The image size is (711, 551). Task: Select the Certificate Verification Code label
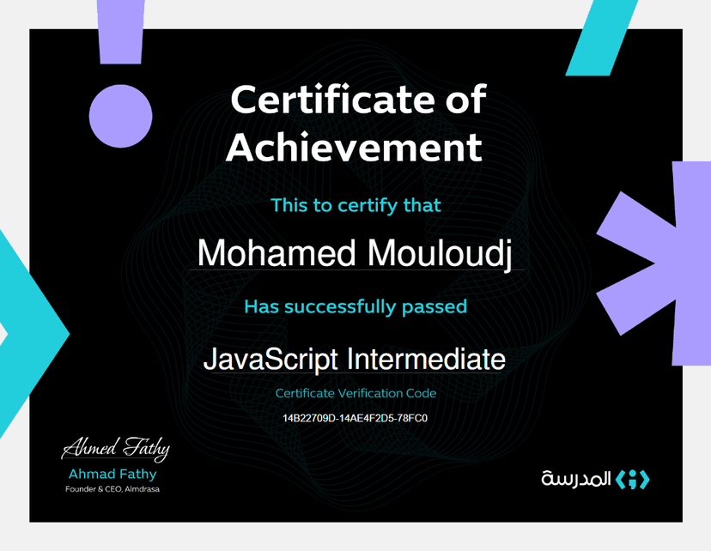point(355,393)
